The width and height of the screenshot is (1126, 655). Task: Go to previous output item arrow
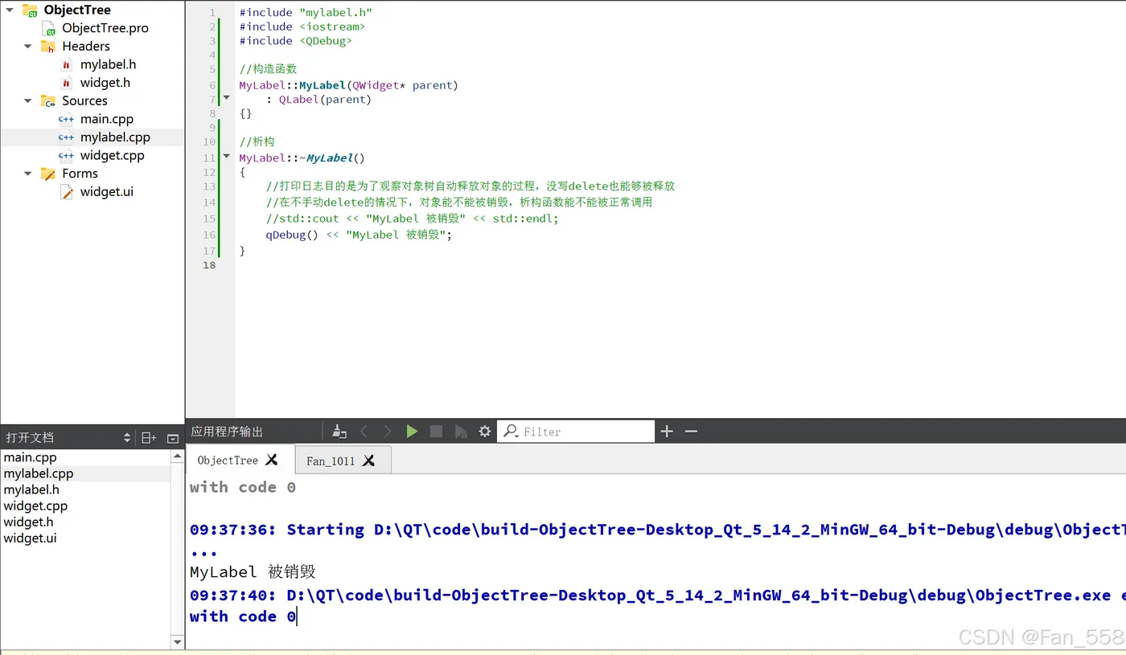(364, 432)
